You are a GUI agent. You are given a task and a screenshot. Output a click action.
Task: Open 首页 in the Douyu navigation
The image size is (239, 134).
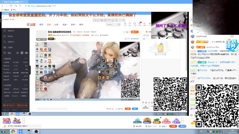(41, 24)
